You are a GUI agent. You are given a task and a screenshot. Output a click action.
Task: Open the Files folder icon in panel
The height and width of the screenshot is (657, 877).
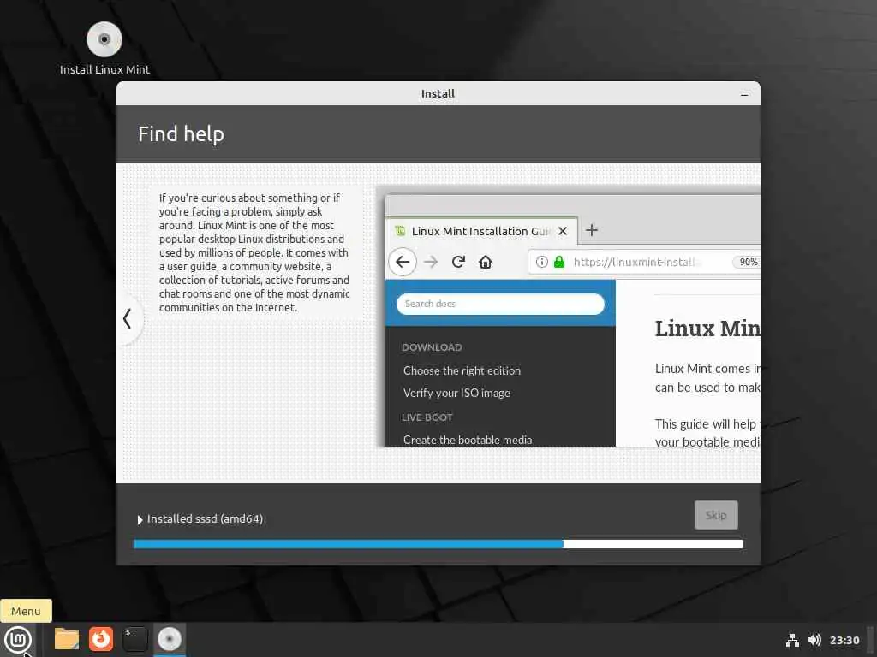[67, 638]
